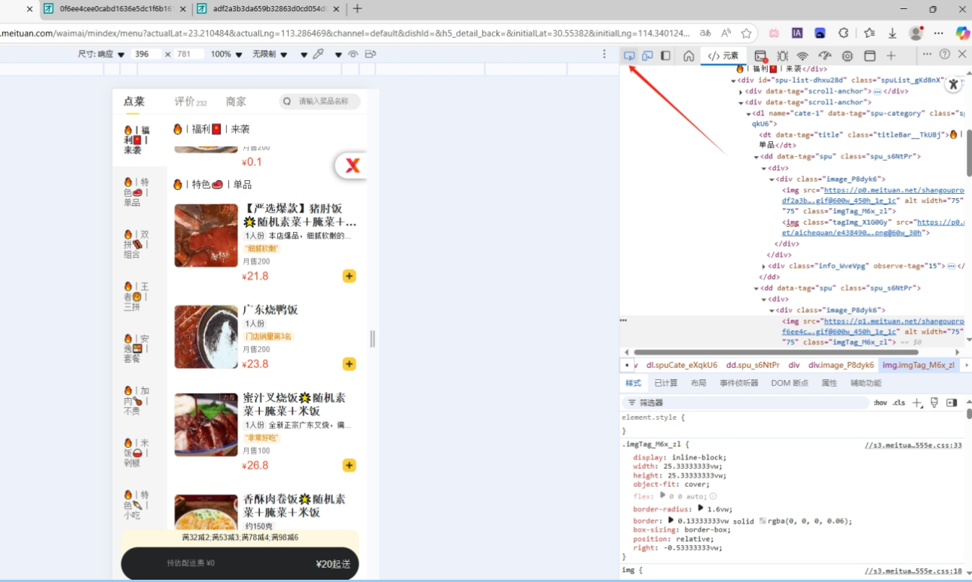Open the 100% zoom dropdown
The image size is (972, 582).
tap(227, 54)
